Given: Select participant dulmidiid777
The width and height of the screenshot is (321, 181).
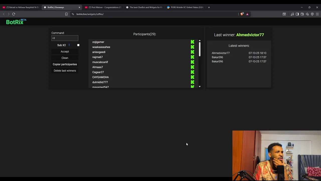Looking at the screenshot, I should (100, 82).
